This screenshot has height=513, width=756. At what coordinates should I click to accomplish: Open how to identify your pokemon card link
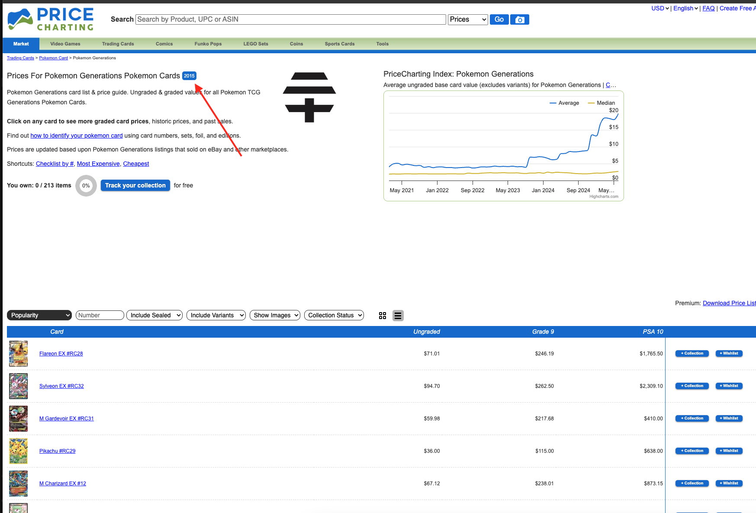[x=77, y=136]
